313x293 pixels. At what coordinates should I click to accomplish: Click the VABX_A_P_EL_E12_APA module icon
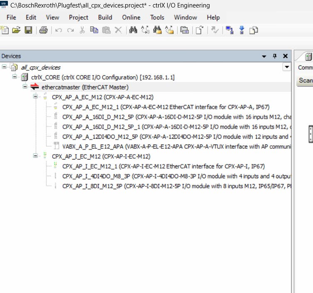(56, 146)
